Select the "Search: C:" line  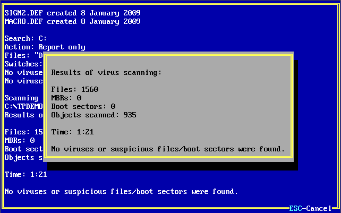click(x=25, y=38)
